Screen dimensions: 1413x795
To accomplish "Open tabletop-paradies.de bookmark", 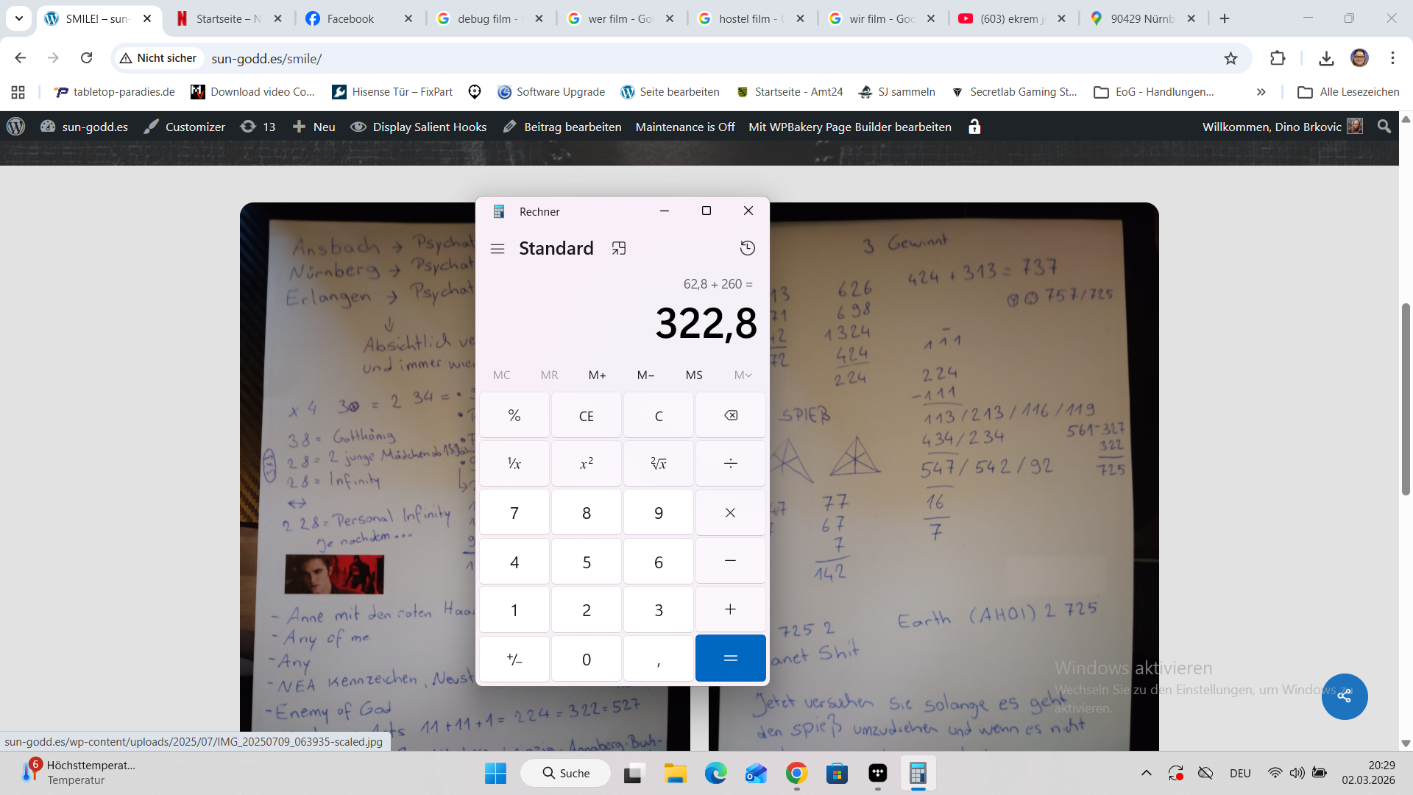I will click(114, 92).
